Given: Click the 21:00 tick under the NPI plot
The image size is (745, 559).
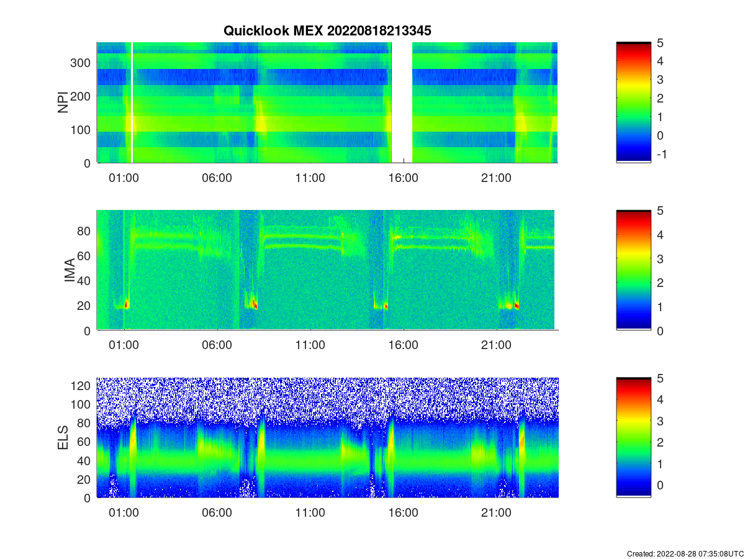Looking at the screenshot, I should 497,178.
